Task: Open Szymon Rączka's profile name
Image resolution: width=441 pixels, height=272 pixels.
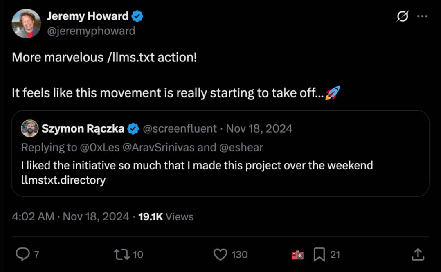Action: [83, 128]
